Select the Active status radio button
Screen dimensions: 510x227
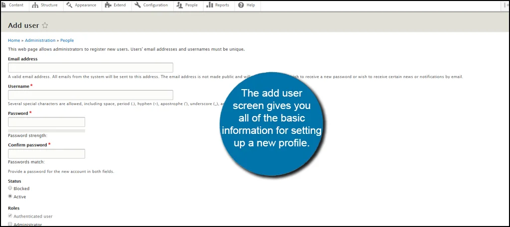coord(10,197)
